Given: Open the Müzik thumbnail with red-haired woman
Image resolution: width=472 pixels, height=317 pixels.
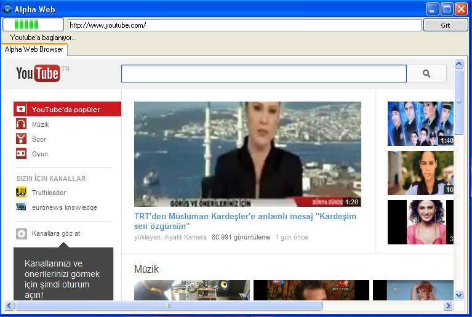Looking at the screenshot, I should [413, 290].
